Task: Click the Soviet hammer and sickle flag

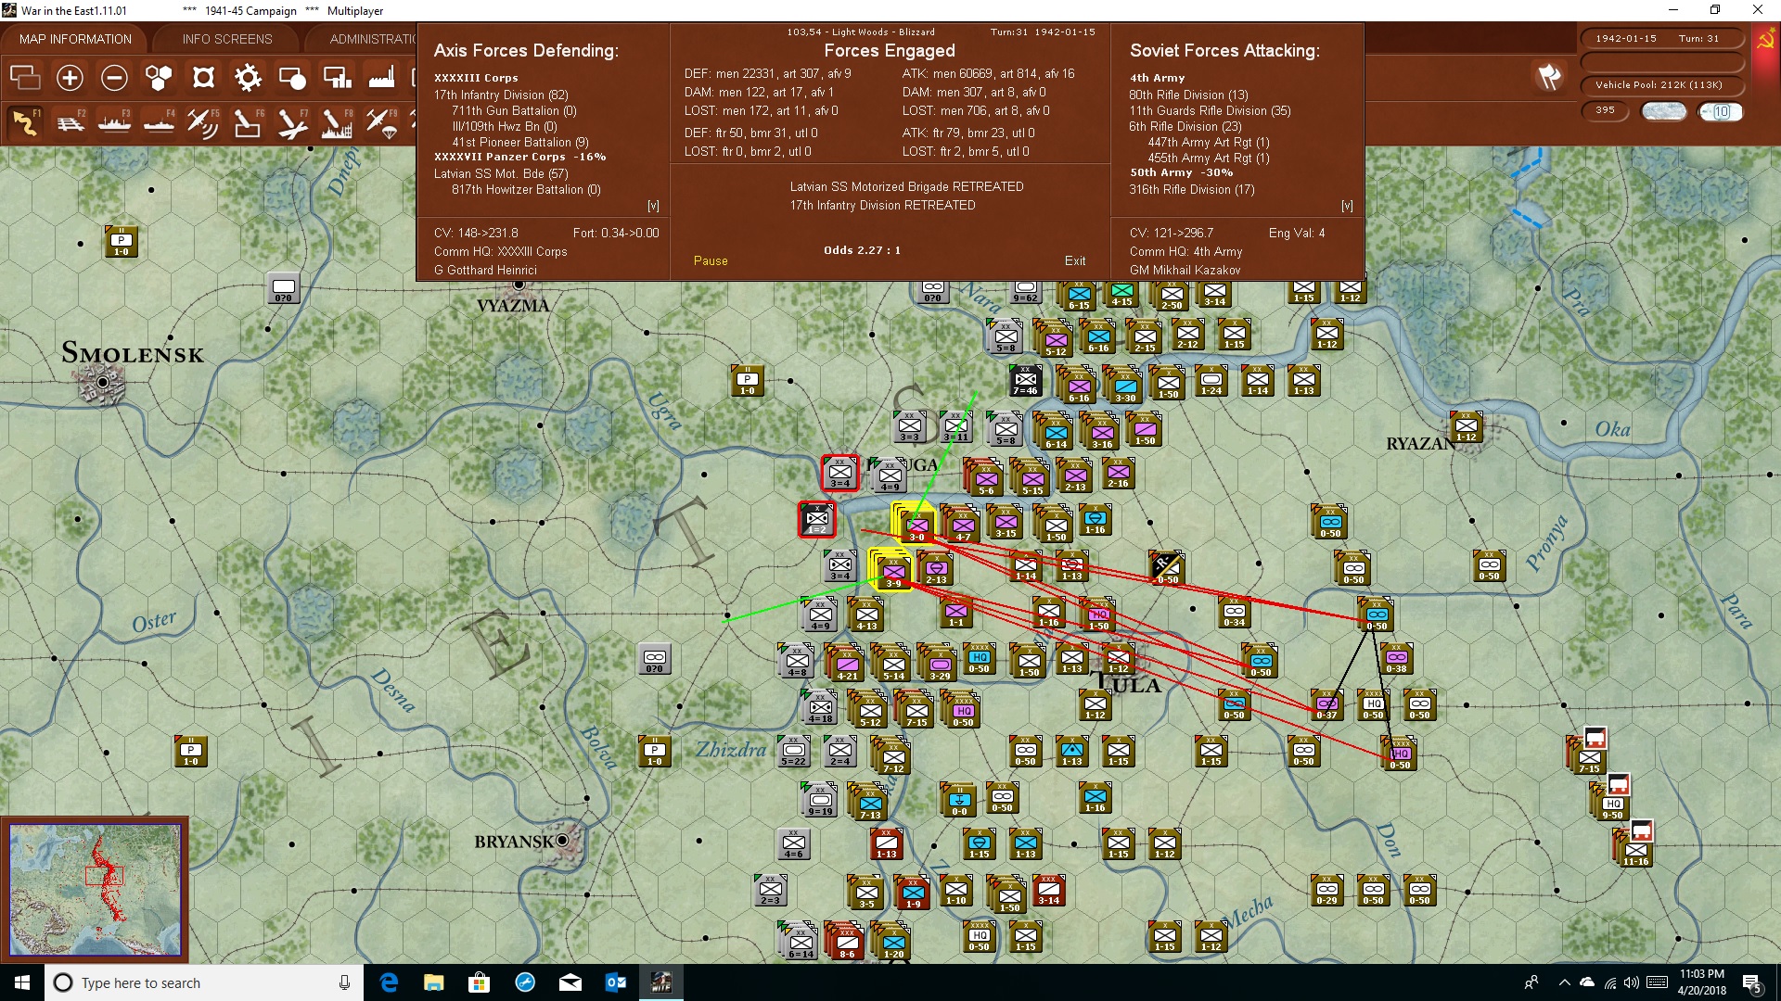Action: 1765,40
